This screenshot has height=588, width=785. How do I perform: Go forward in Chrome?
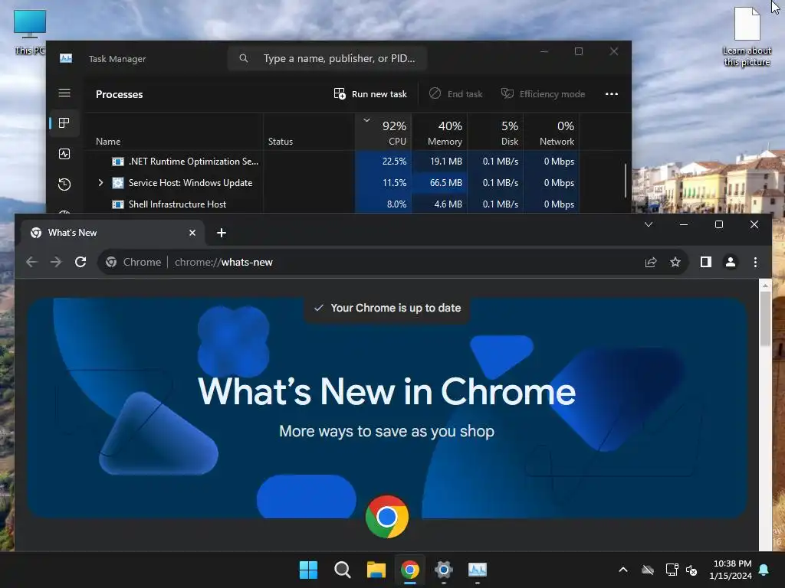[x=55, y=262]
